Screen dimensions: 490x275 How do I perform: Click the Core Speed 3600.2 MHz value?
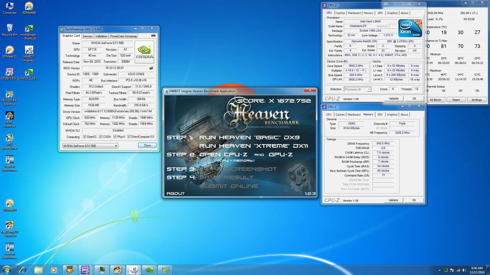pyautogui.click(x=356, y=66)
